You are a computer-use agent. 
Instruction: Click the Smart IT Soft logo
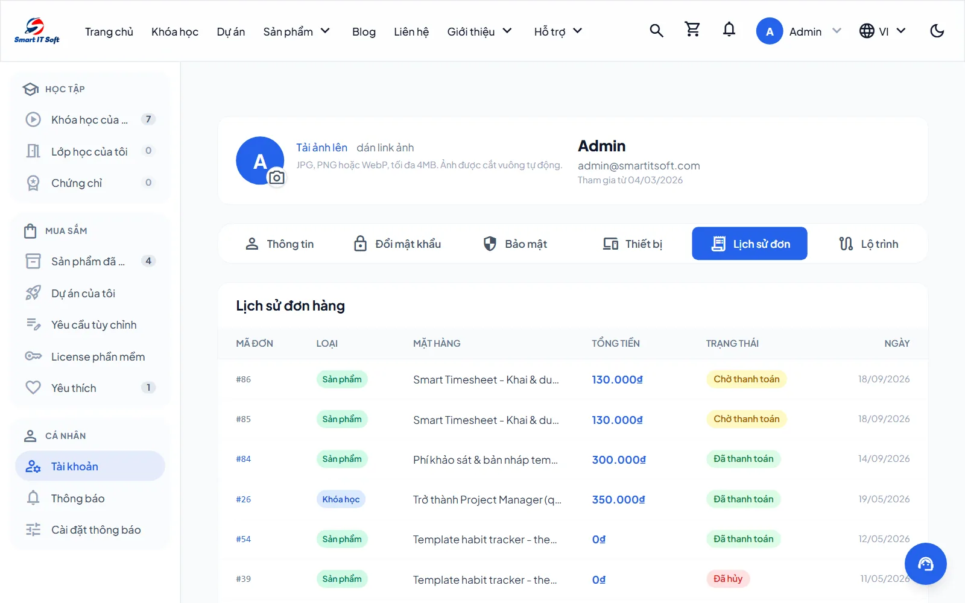37,31
